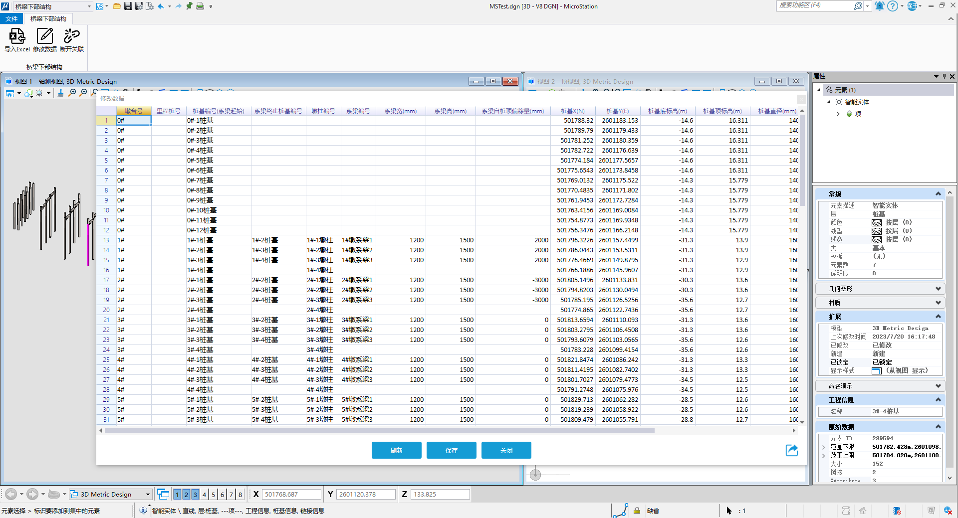
Task: Click the help question mark icon
Action: (893, 6)
